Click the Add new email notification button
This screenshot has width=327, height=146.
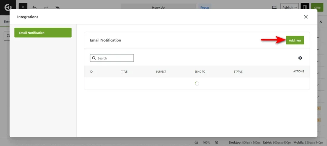coord(295,40)
